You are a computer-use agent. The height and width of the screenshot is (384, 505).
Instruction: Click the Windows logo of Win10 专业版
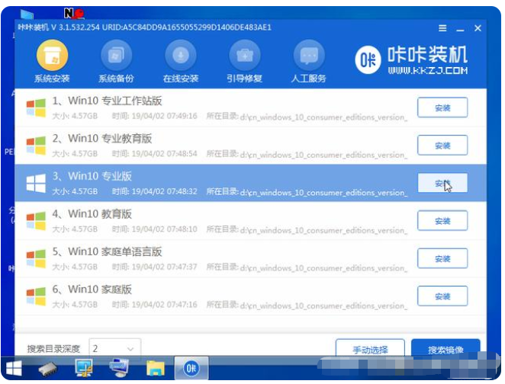tap(36, 183)
